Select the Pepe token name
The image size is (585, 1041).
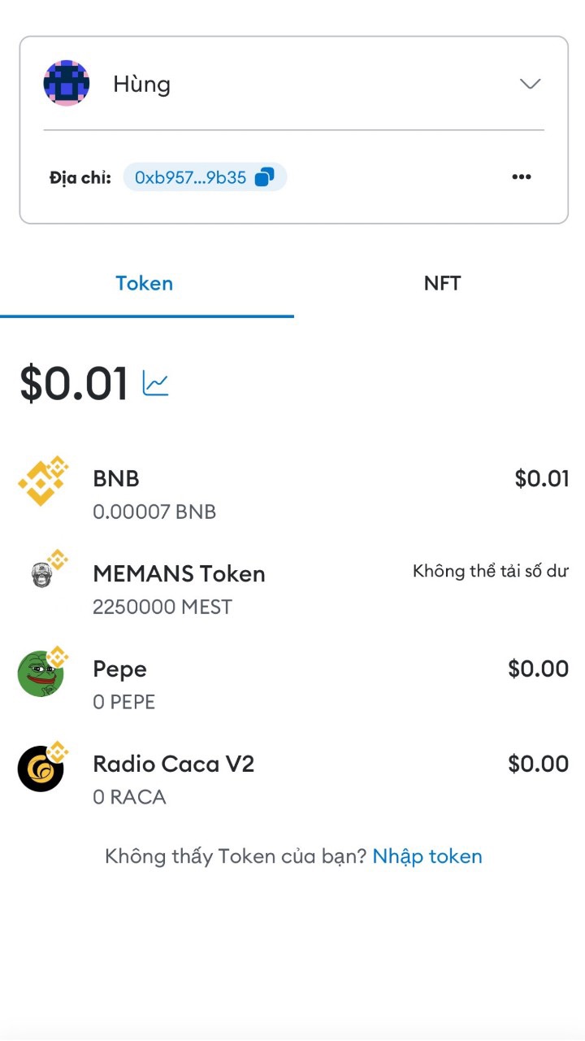[119, 669]
